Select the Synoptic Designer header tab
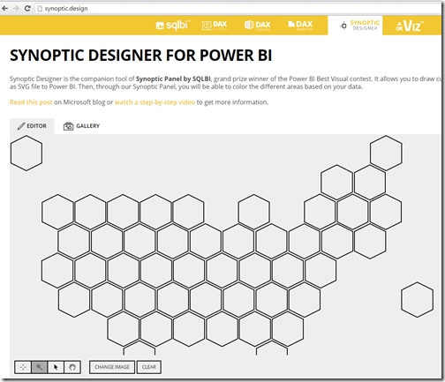The height and width of the screenshot is (382, 445). [x=355, y=26]
